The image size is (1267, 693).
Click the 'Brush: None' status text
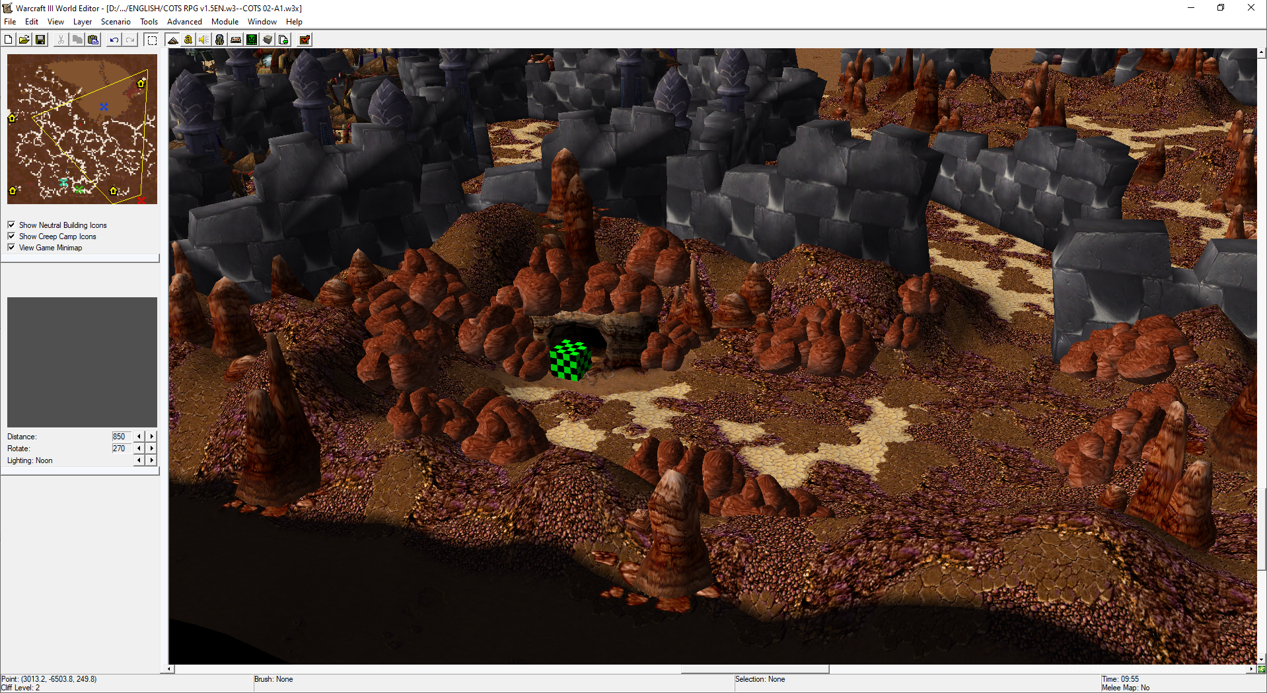(273, 679)
